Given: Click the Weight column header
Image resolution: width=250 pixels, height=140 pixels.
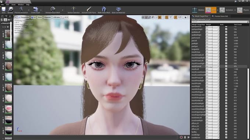Looking at the screenshot, I should click(208, 24).
